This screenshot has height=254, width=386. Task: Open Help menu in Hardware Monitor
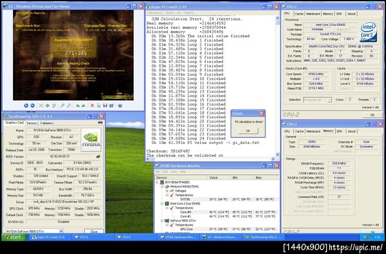point(183,172)
